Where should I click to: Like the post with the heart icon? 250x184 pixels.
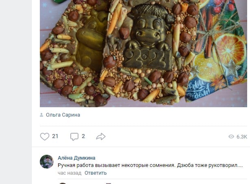(x=44, y=136)
